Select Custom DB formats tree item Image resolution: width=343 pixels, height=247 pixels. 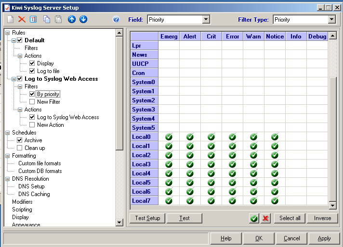[40, 171]
